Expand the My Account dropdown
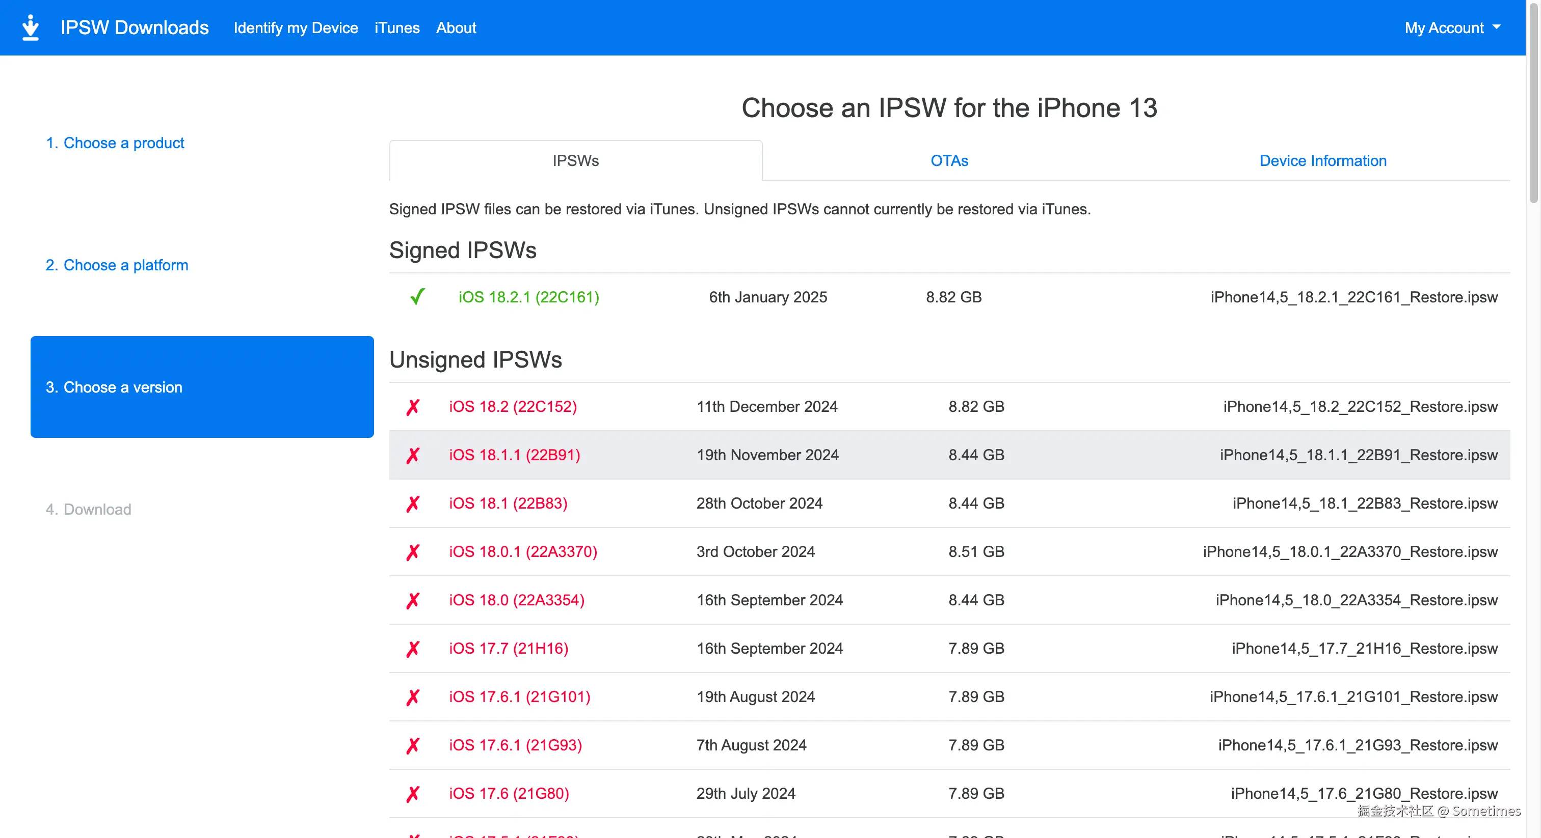Viewport: 1541px width, 838px height. tap(1452, 27)
